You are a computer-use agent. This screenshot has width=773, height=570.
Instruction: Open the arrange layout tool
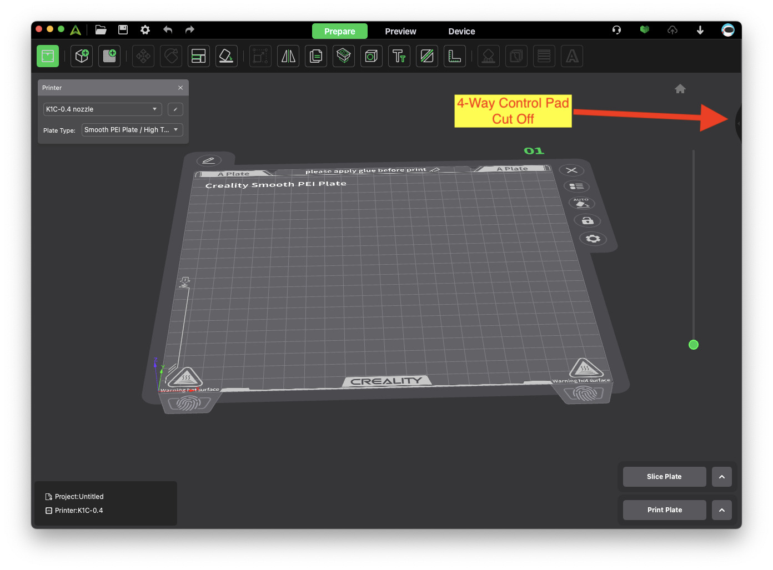click(x=199, y=56)
